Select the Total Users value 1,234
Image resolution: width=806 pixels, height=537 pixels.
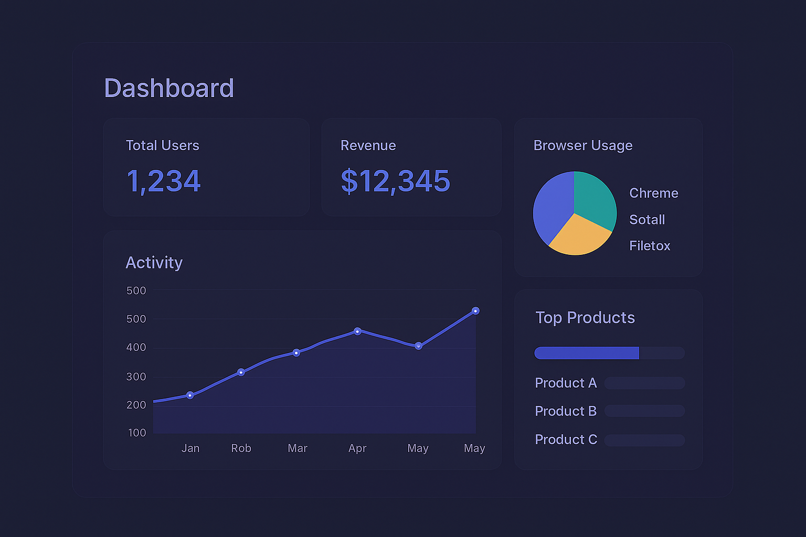point(164,181)
